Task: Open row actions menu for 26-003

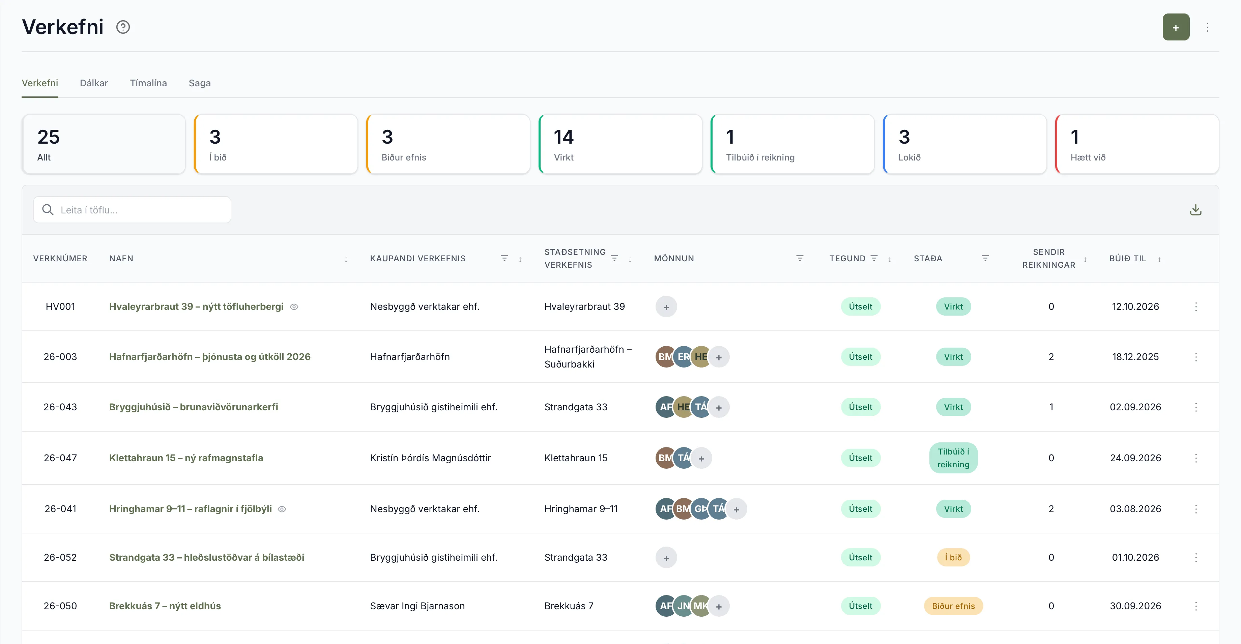Action: pyautogui.click(x=1196, y=357)
